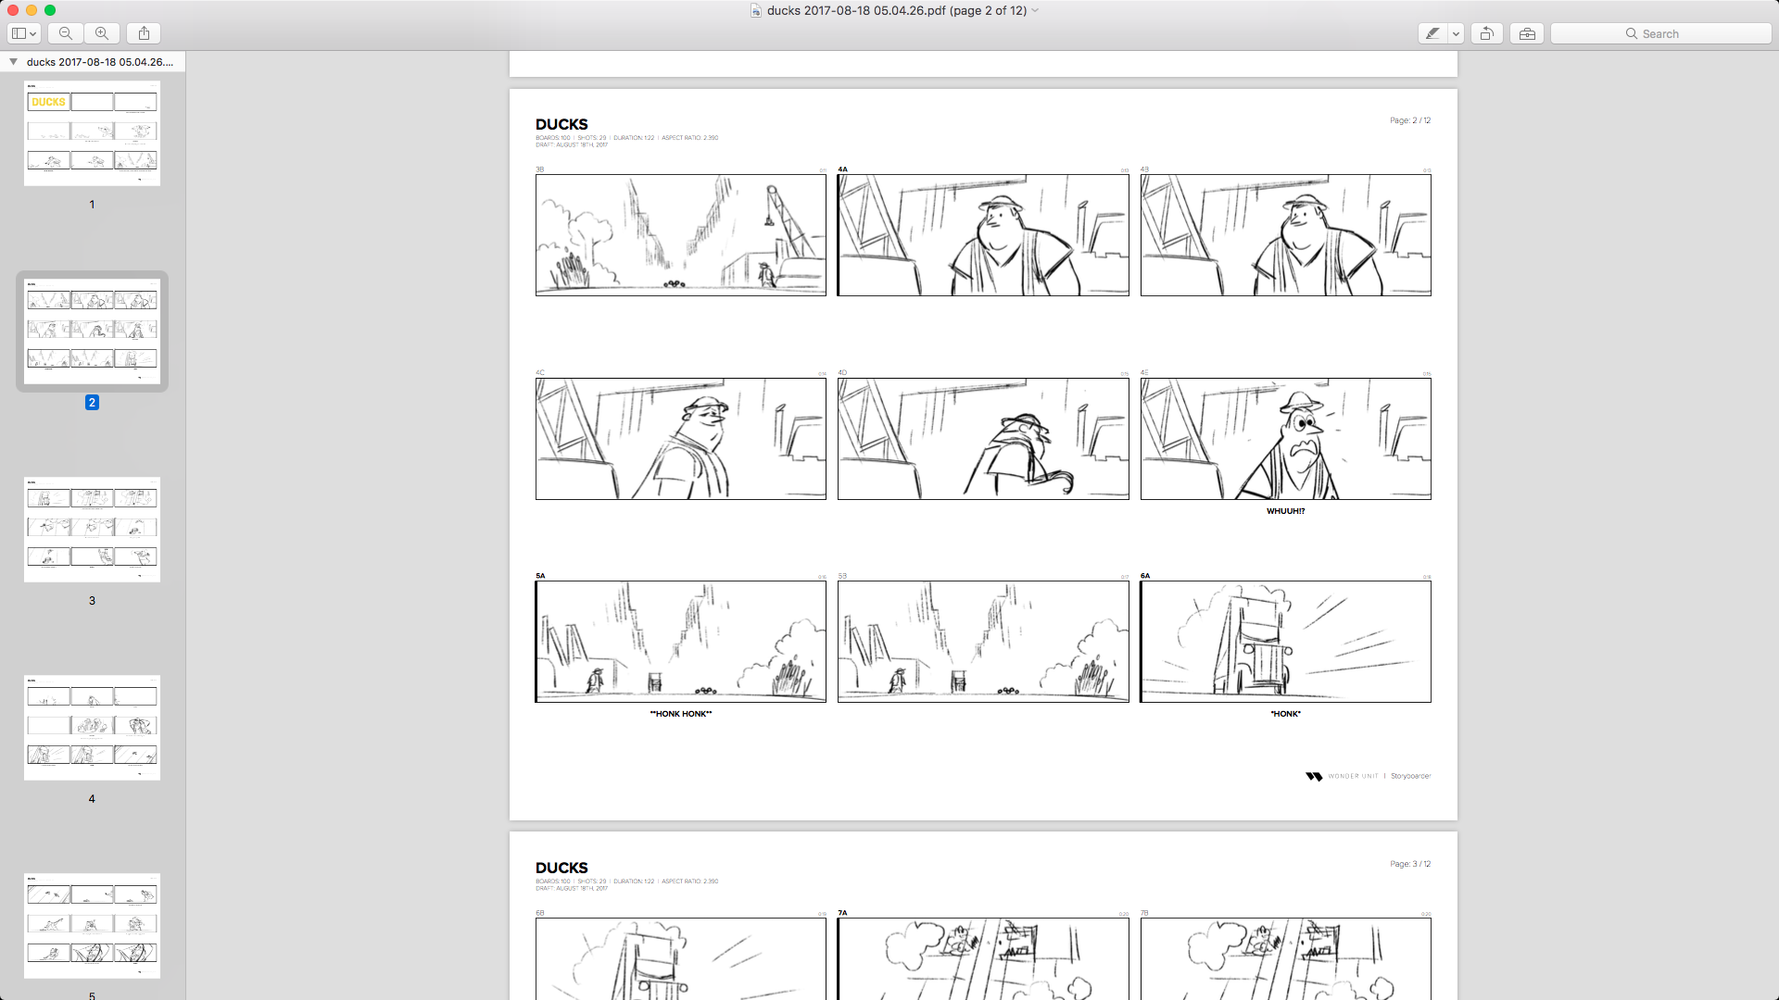Screen dimensions: 1779x1000
Task: Click the copy/duplicate page icon
Action: click(x=1488, y=33)
